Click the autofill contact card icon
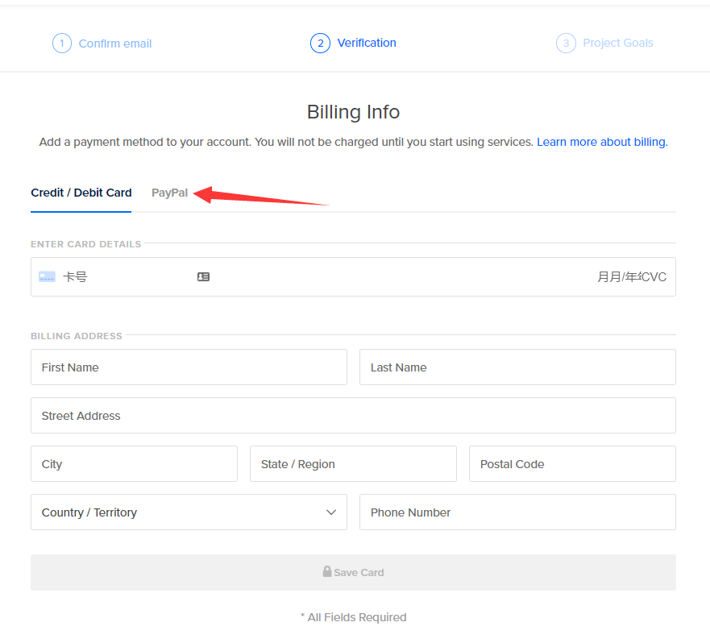Image resolution: width=710 pixels, height=643 pixels. [203, 276]
